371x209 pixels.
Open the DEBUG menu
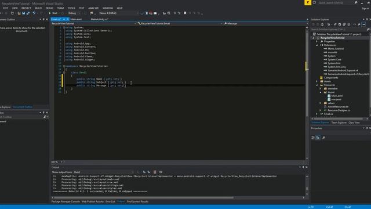coord(49,8)
